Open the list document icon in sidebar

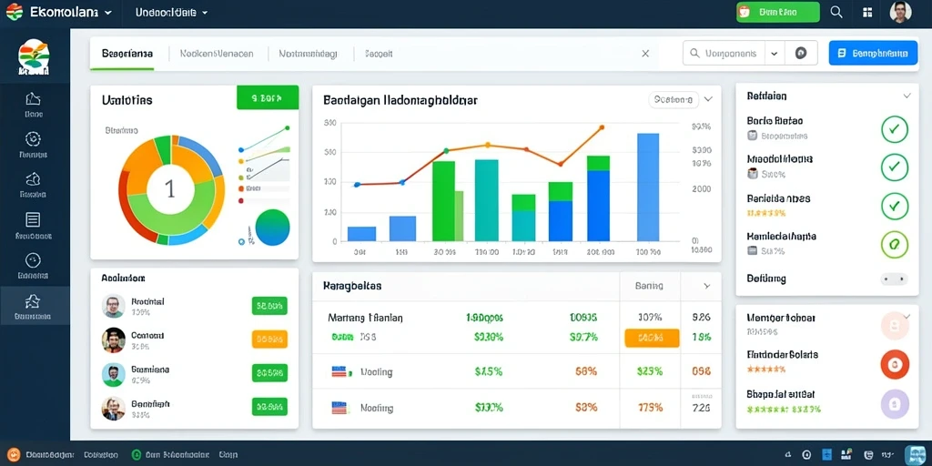pos(34,220)
